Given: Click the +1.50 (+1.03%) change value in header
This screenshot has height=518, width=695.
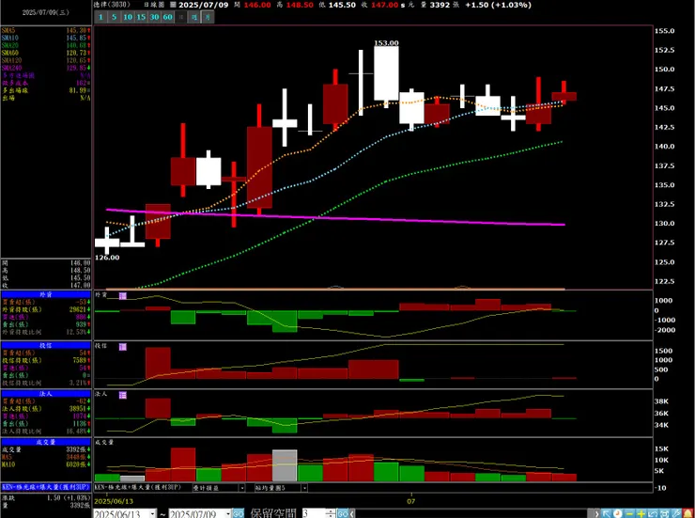Looking at the screenshot, I should pyautogui.click(x=498, y=5).
